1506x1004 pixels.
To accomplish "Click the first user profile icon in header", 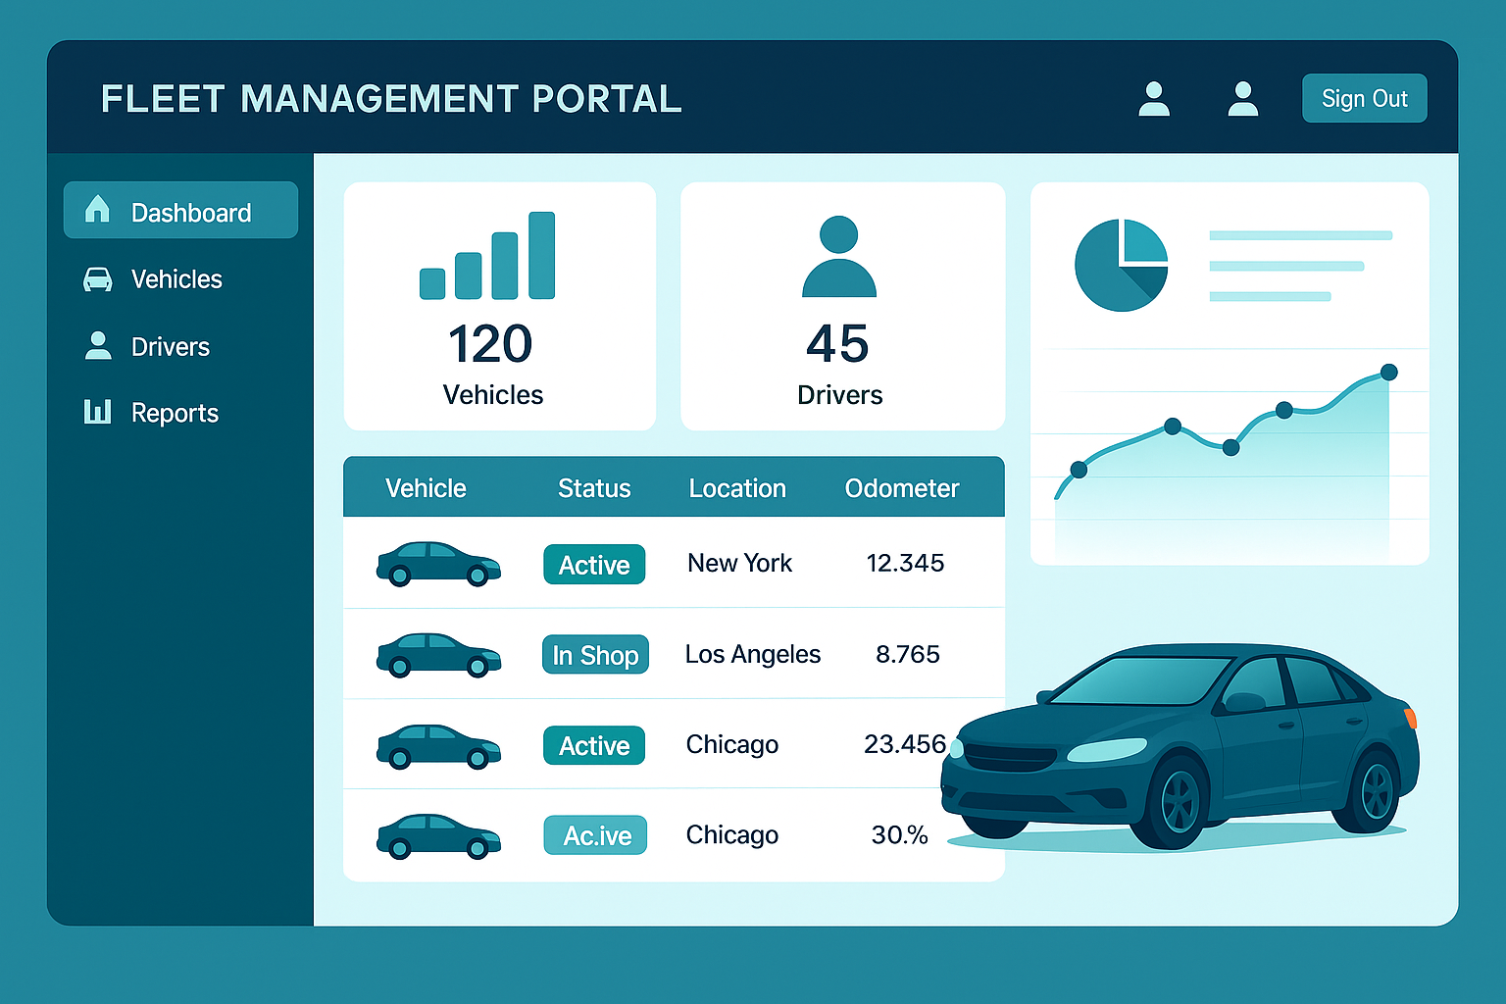I will click(1154, 98).
